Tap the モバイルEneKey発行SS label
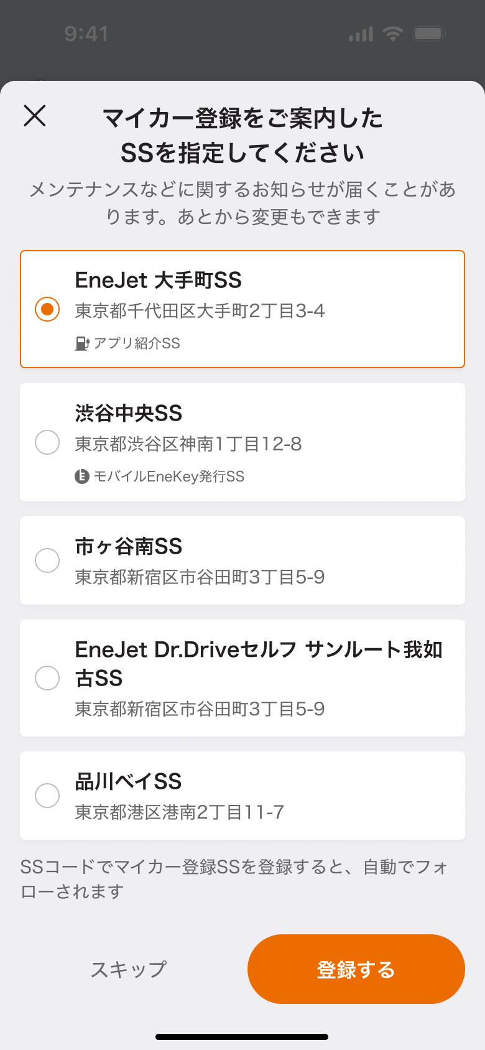Image resolution: width=485 pixels, height=1050 pixels. pyautogui.click(x=169, y=476)
